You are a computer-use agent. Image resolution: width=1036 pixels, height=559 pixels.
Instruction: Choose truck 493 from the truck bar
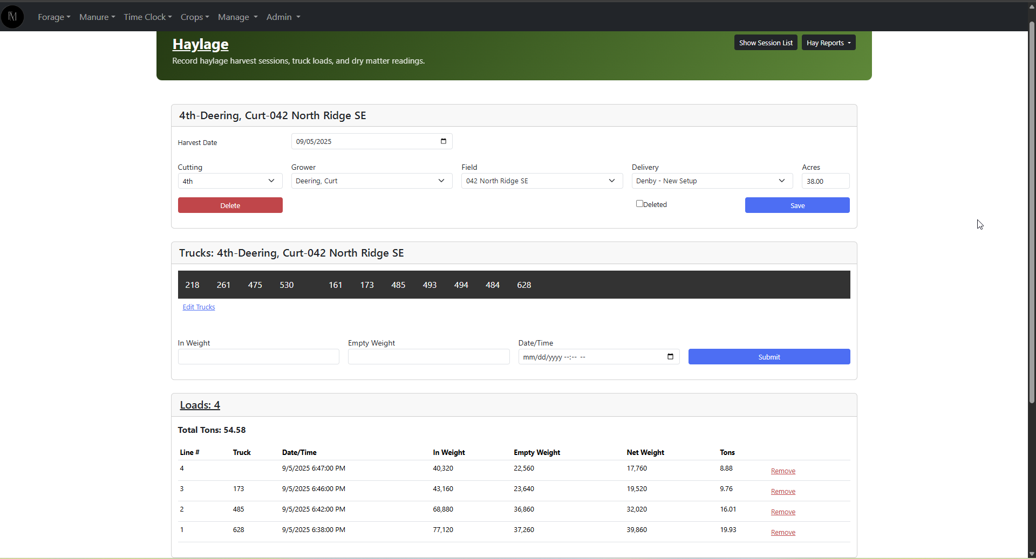[430, 285]
